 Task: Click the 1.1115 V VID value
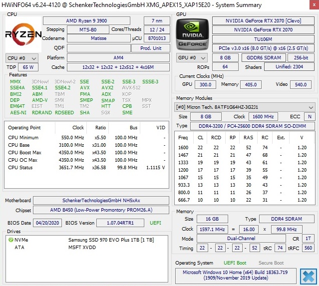point(155,168)
